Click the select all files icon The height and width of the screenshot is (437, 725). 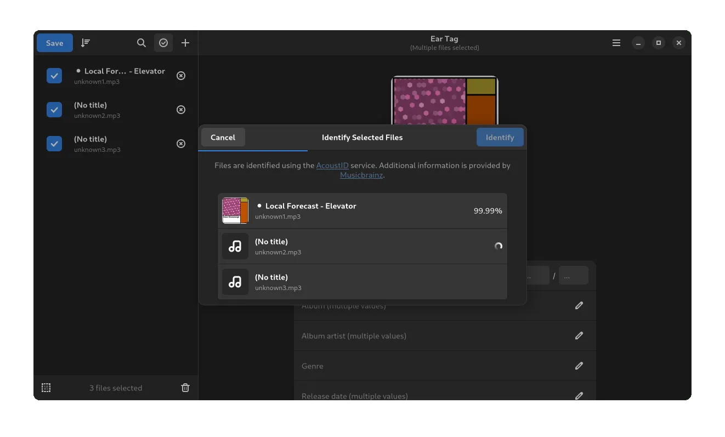pyautogui.click(x=46, y=388)
